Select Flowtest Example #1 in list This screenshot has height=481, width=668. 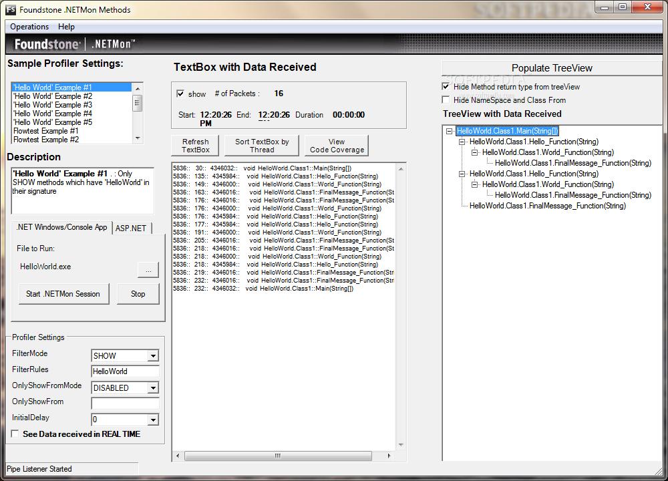point(71,131)
